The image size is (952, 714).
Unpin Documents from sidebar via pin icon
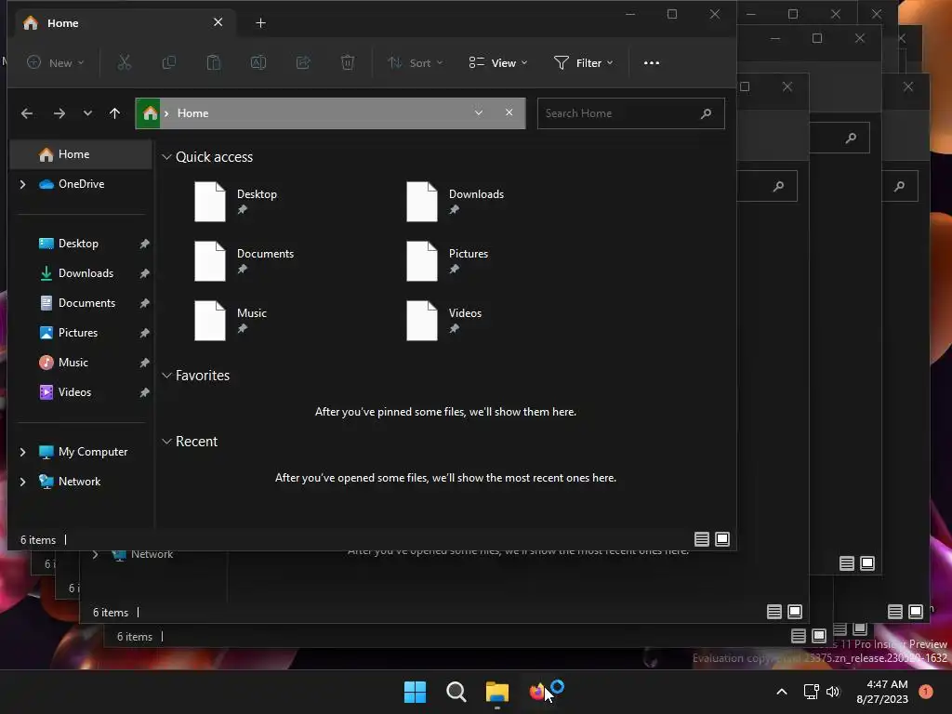click(x=144, y=303)
